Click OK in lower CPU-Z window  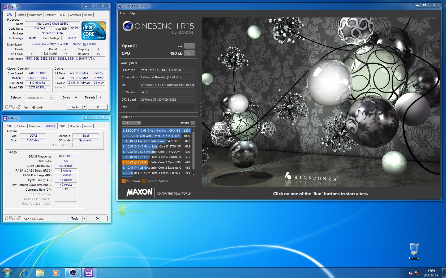click(97, 218)
